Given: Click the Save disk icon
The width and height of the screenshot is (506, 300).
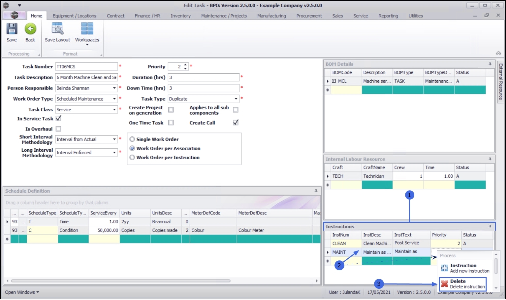Looking at the screenshot, I should point(12,29).
